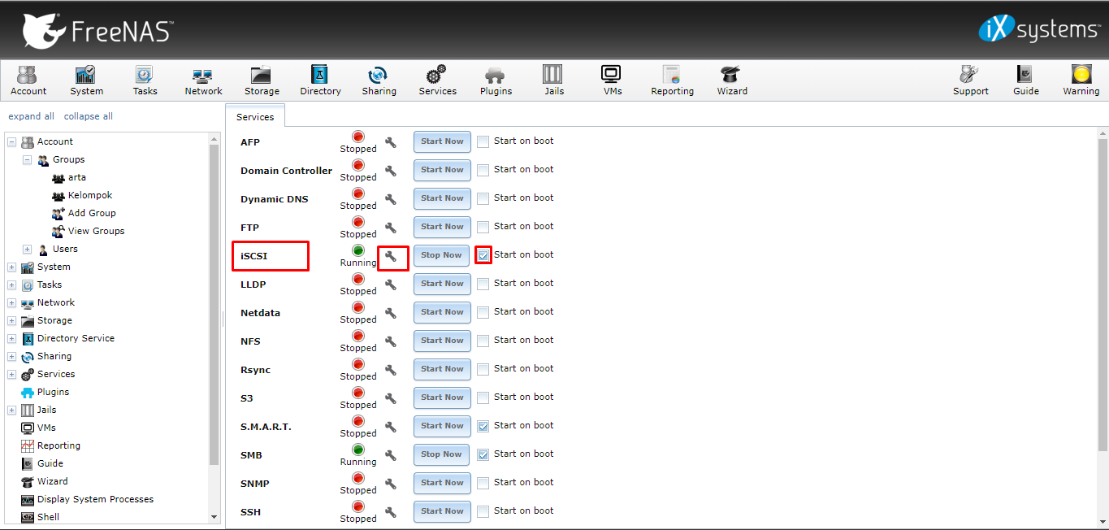Screen dimensions: 1109x530
Task: Switch to the Services tab
Action: tap(255, 116)
